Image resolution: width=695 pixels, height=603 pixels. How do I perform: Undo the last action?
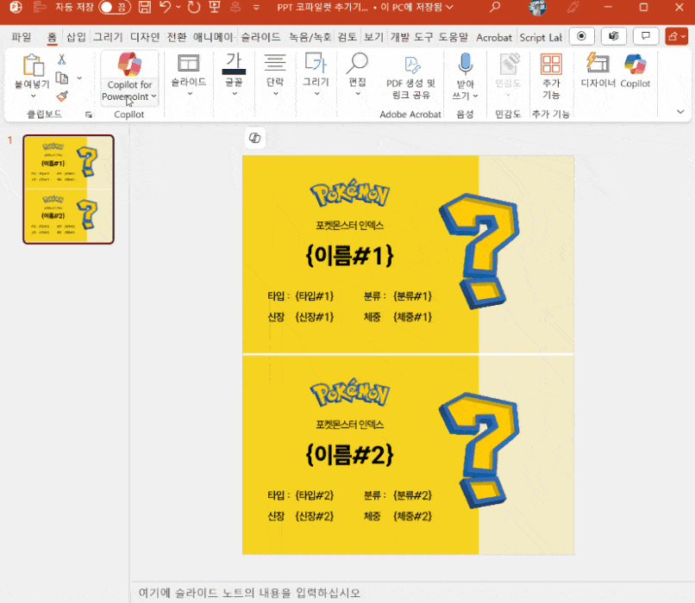165,8
